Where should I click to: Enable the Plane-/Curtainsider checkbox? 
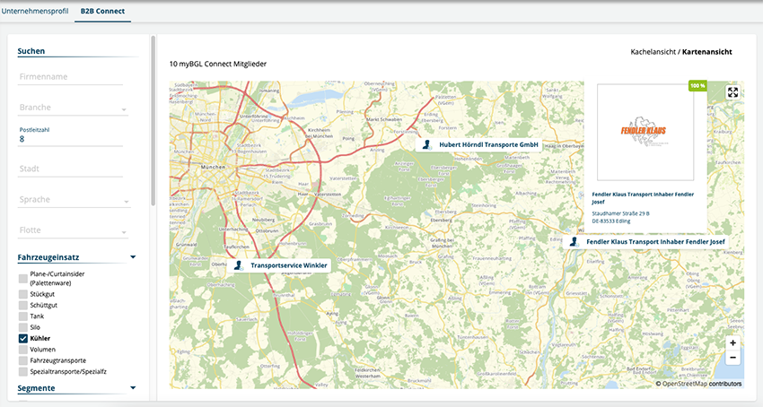pyautogui.click(x=22, y=278)
